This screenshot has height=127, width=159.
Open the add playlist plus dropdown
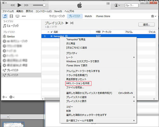[x=5, y=97]
